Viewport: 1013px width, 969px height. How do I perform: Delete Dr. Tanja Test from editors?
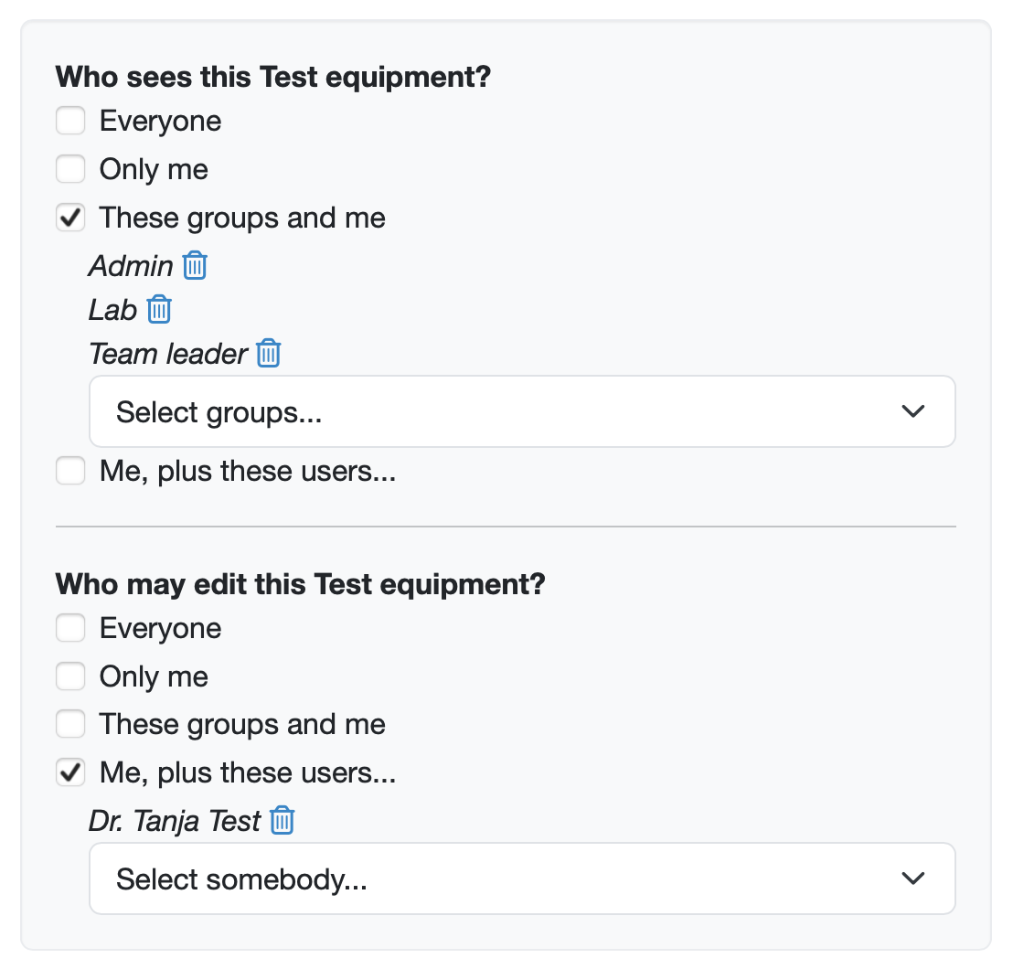[x=283, y=821]
